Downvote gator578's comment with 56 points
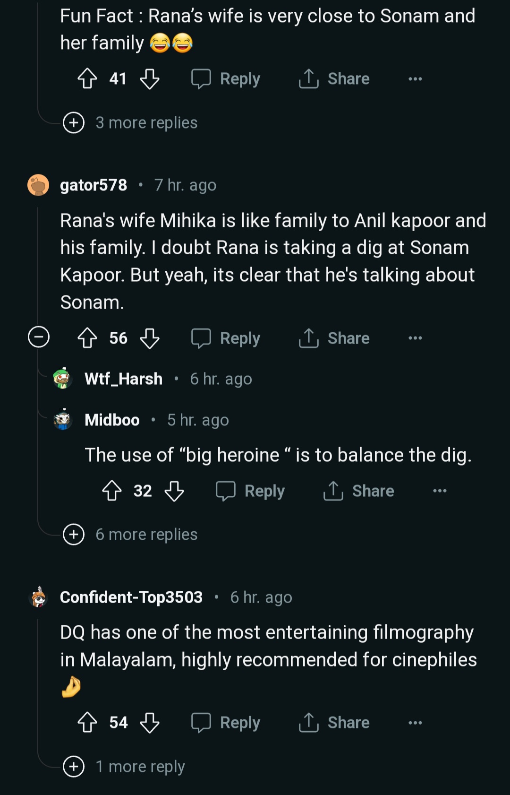The height and width of the screenshot is (795, 510). click(150, 338)
